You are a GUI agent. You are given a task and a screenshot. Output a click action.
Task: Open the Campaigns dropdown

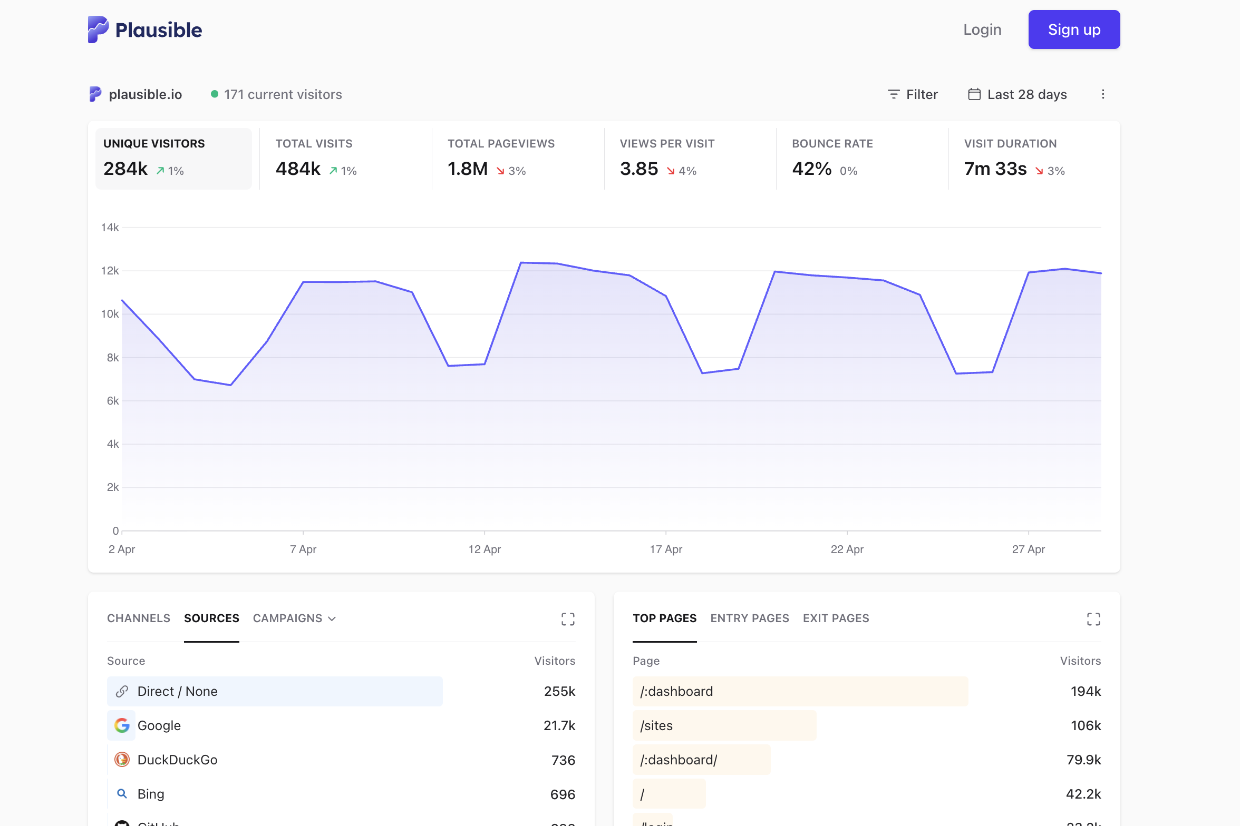pos(294,618)
